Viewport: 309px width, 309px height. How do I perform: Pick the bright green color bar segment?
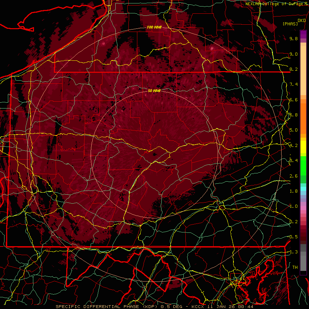point(303,166)
